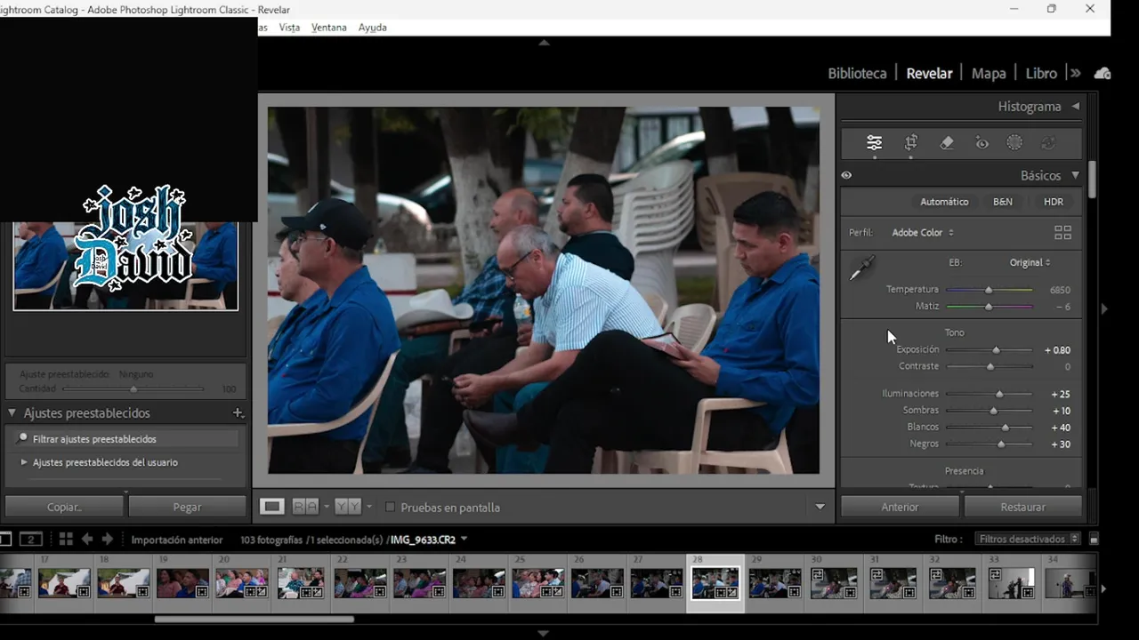Screen dimensions: 1139x640
Task: Click the Automático tone button
Action: pos(944,202)
